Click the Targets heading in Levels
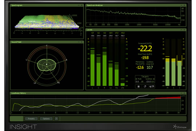 145,76
